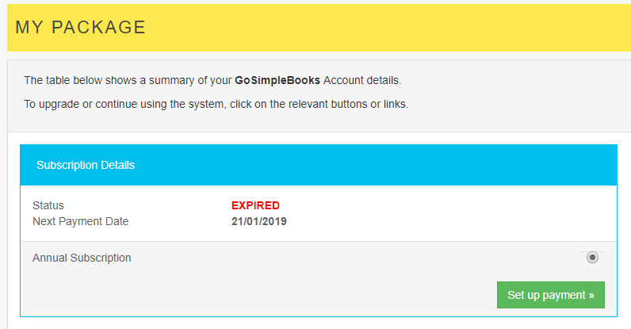Select the Annual Subscription radio button
Viewport: 631px width, 329px height.
[592, 258]
